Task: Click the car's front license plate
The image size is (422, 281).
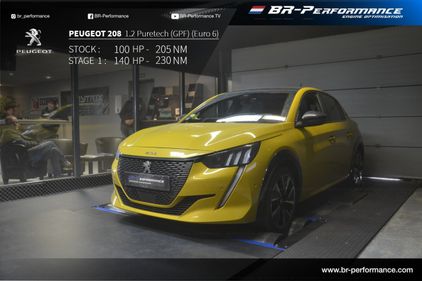Action: click(148, 181)
